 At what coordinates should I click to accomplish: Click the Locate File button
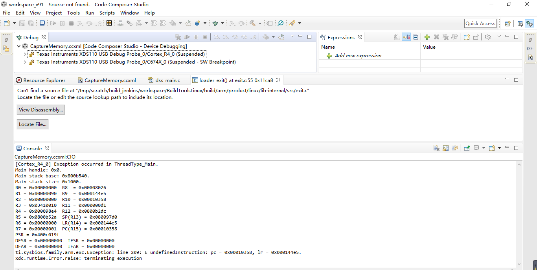point(33,124)
